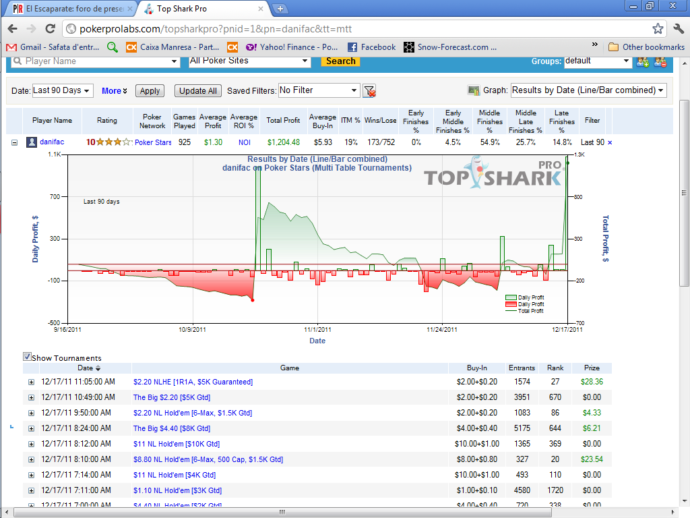Click the Search button
690x518 pixels.
coord(340,61)
